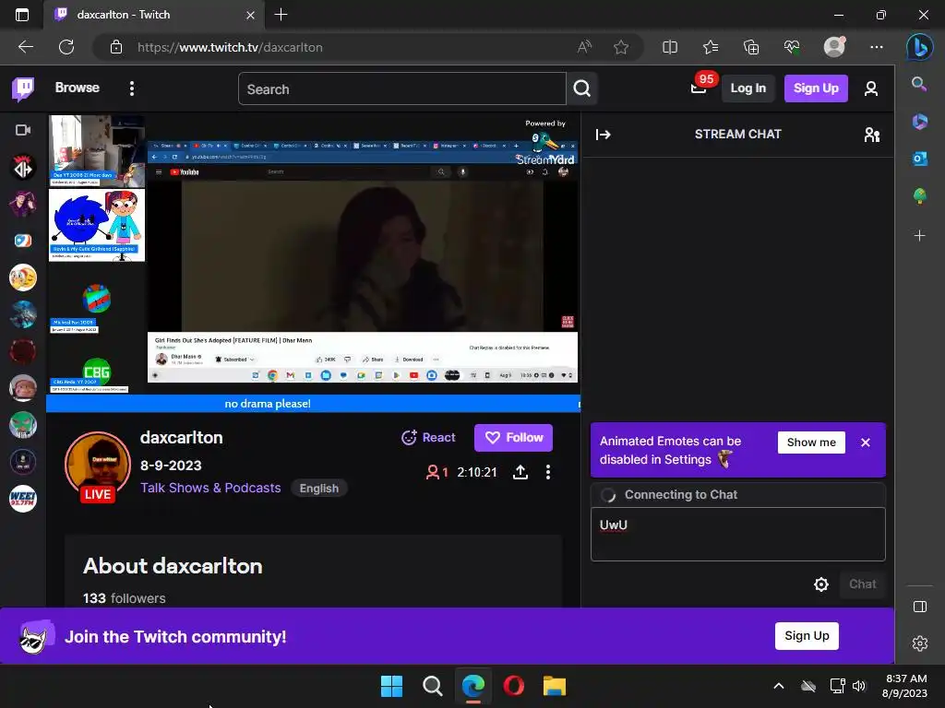Screen dimensions: 945x708
Task: Show hidden system tray icons
Action: click(x=778, y=686)
